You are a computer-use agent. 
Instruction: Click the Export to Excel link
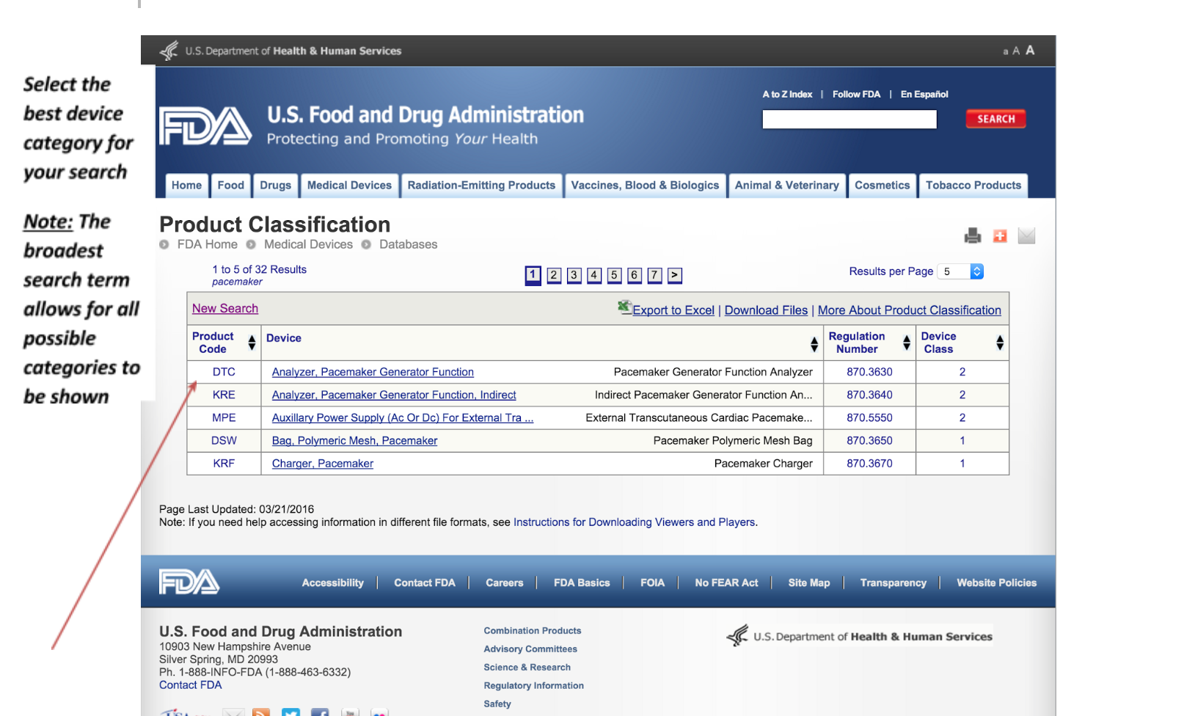(673, 310)
